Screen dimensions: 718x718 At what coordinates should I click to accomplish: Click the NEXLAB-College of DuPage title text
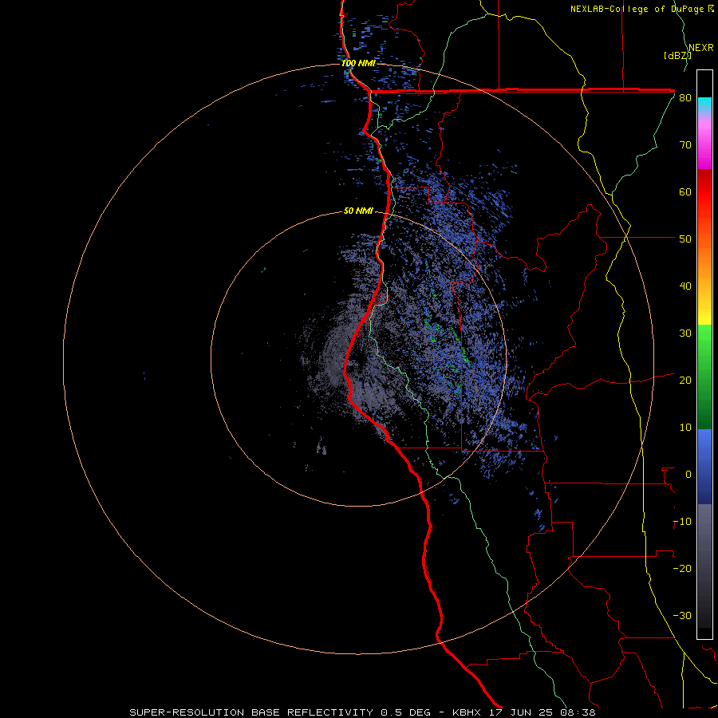[641, 9]
